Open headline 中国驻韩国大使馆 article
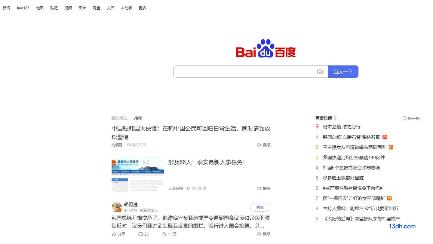The height and width of the screenshot is (244, 433). coord(191,133)
